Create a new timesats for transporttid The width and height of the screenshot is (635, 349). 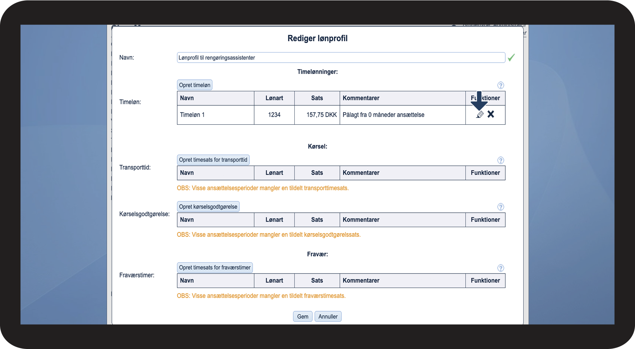coord(213,160)
